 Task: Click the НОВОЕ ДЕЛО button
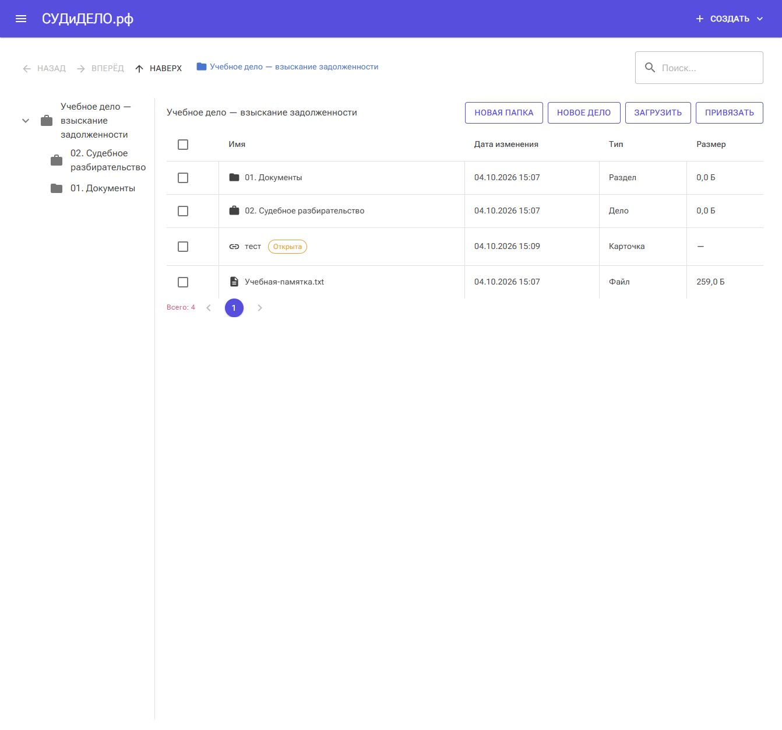point(584,113)
